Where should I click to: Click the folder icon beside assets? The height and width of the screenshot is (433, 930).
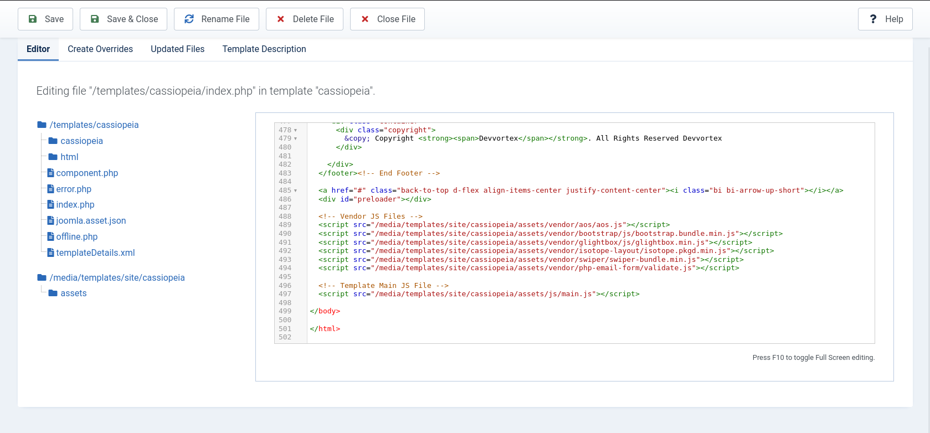pyautogui.click(x=53, y=293)
